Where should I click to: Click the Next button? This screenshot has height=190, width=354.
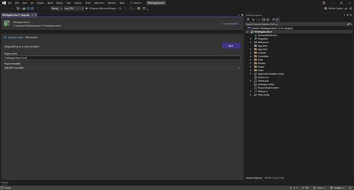pyautogui.click(x=231, y=46)
